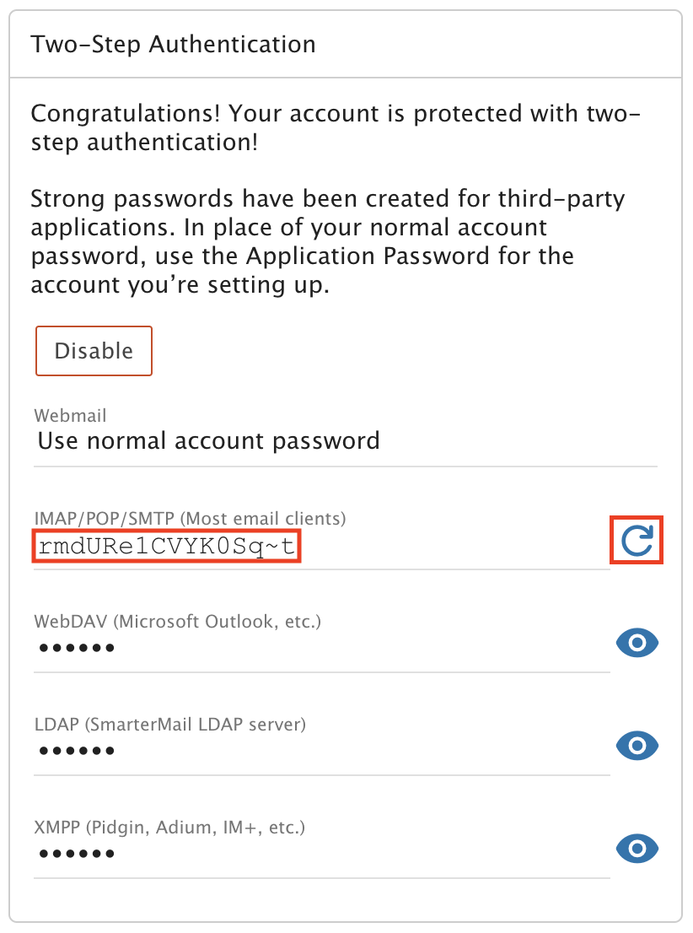Select the revealed IMAP password rmdURe1CVYK0Sq~t
The width and height of the screenshot is (693, 933).
(167, 546)
